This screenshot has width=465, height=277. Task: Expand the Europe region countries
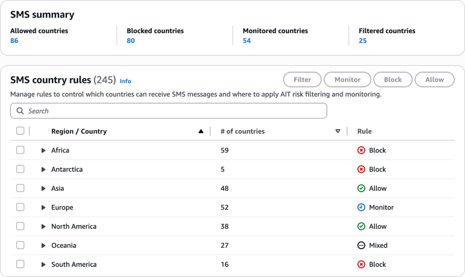[x=43, y=207]
